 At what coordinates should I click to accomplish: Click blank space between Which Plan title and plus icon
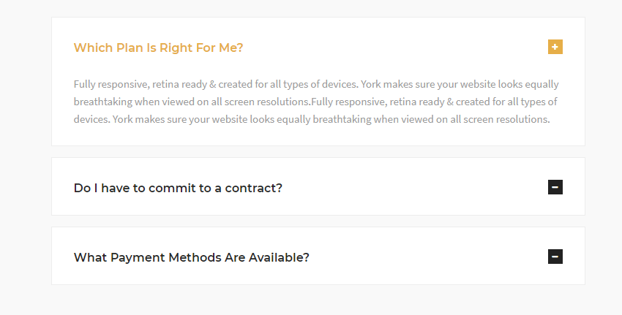point(395,48)
